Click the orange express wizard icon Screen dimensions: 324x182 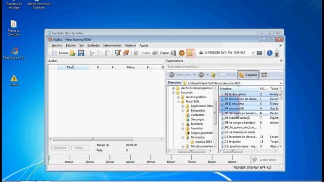[126, 53]
